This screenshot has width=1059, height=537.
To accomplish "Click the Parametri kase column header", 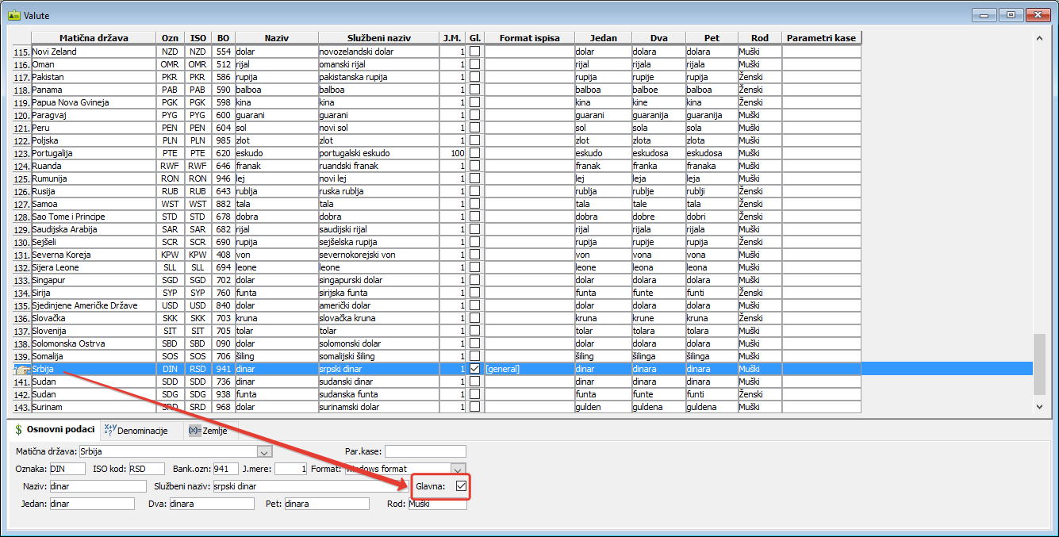I will coord(821,38).
